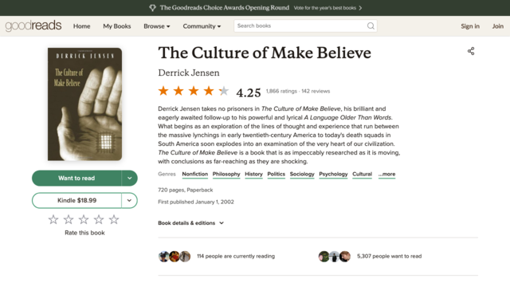
Task: Click the trophy icon in the Choice Awards banner
Action: 152,8
